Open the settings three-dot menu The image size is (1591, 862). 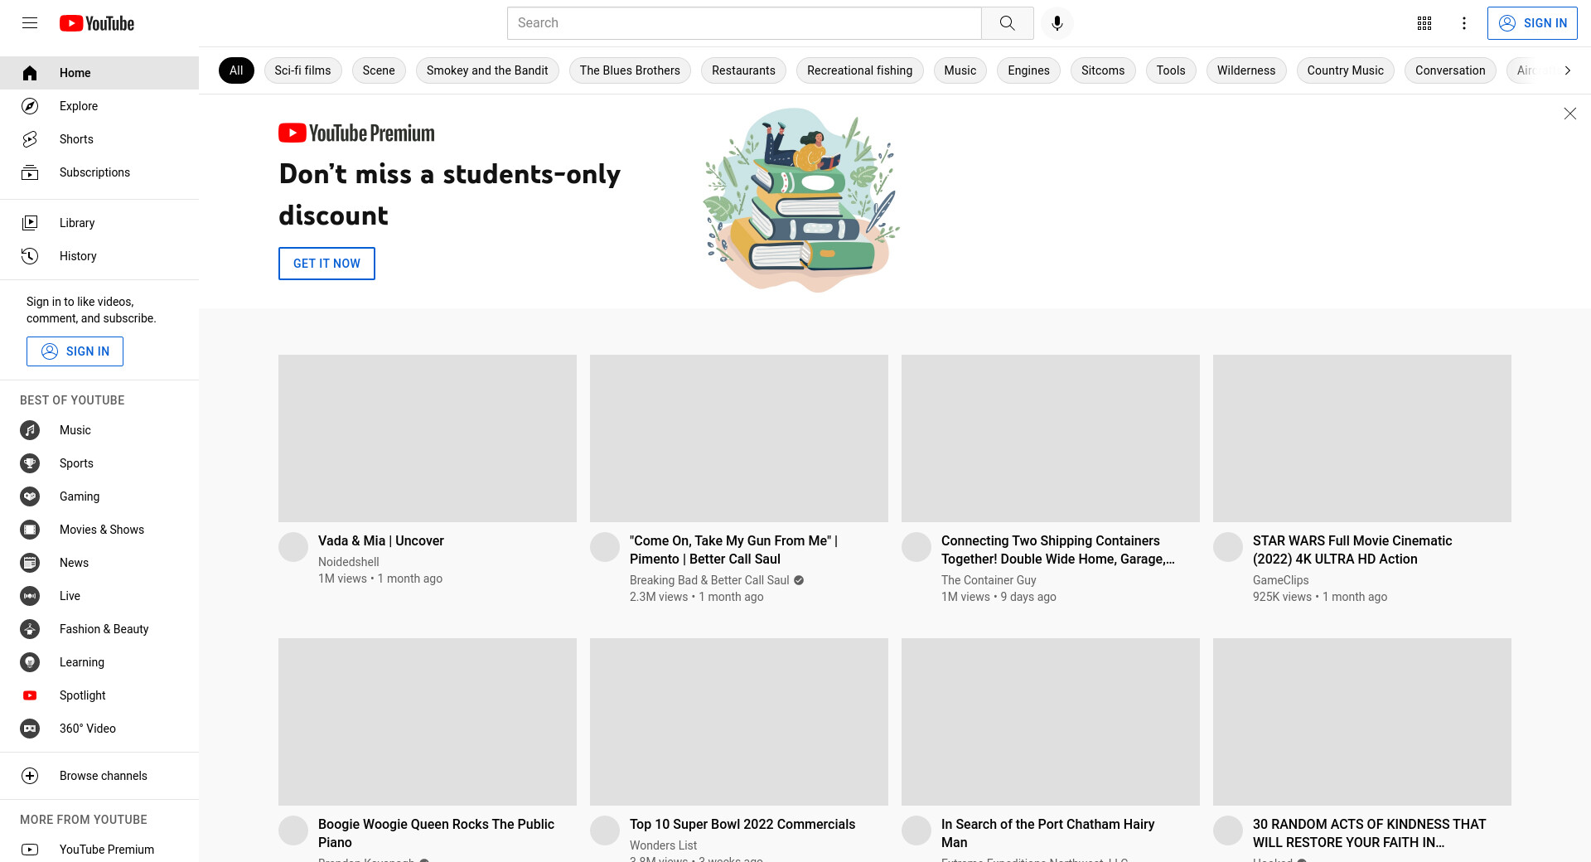[x=1464, y=23]
